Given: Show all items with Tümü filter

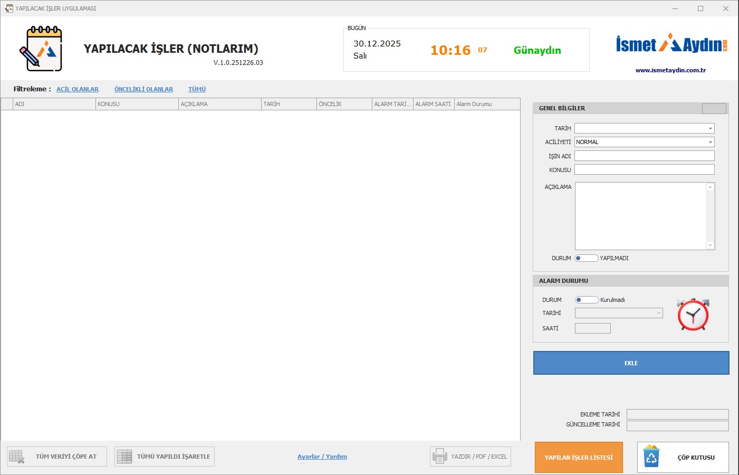Looking at the screenshot, I should pos(197,89).
